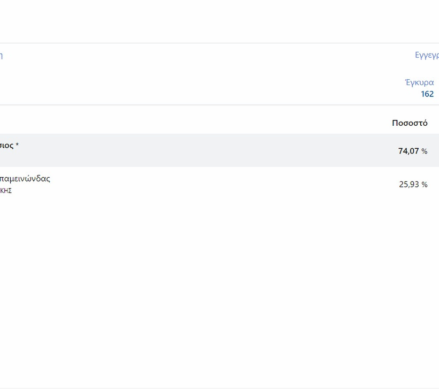Viewport: 439px width, 389px height.
Task: Select the 74,07 percentage value
Action: coord(408,151)
